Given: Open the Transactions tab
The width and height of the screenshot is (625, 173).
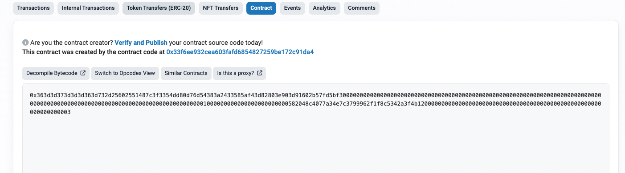Looking at the screenshot, I should tap(33, 8).
